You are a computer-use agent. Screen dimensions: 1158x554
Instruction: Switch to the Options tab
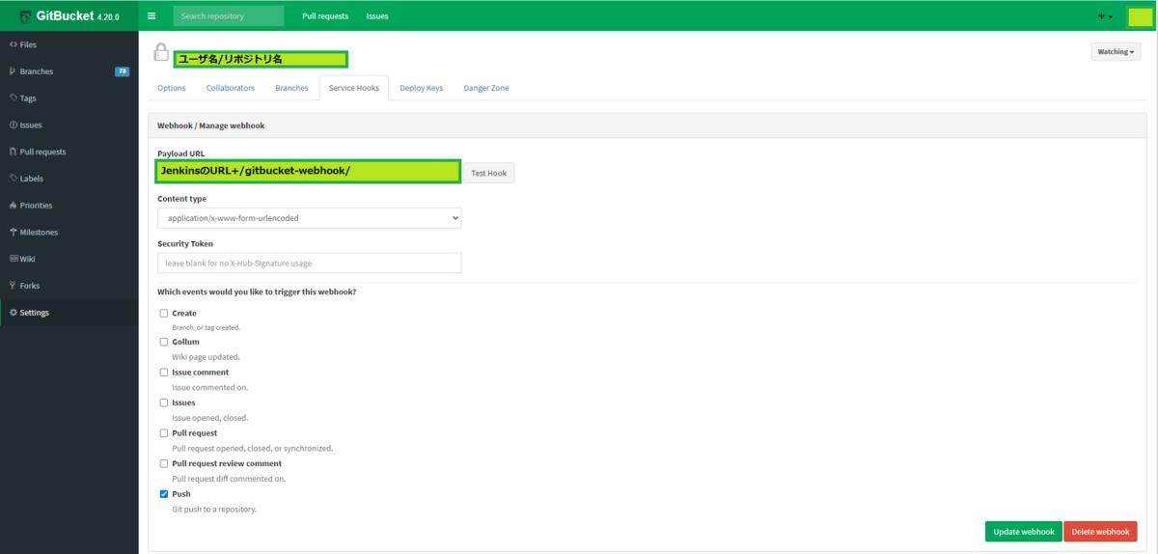pos(172,88)
